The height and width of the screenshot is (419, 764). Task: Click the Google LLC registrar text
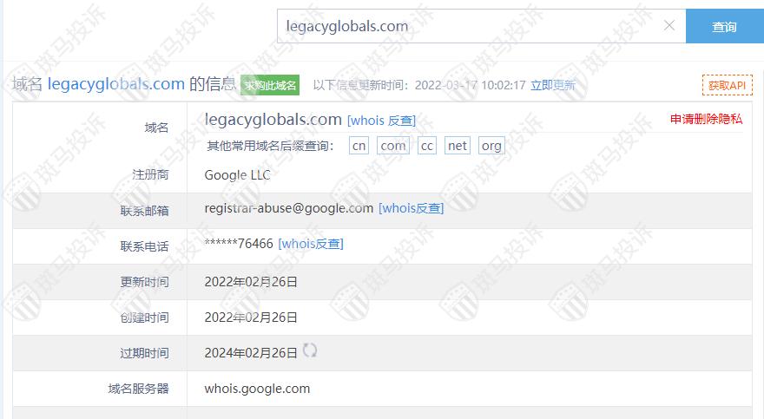(x=237, y=175)
